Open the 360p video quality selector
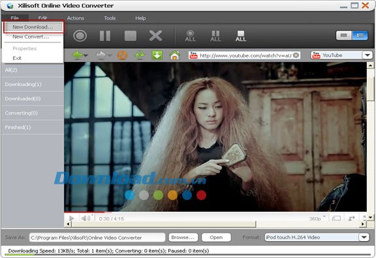The height and width of the screenshot is (258, 376). [x=317, y=218]
